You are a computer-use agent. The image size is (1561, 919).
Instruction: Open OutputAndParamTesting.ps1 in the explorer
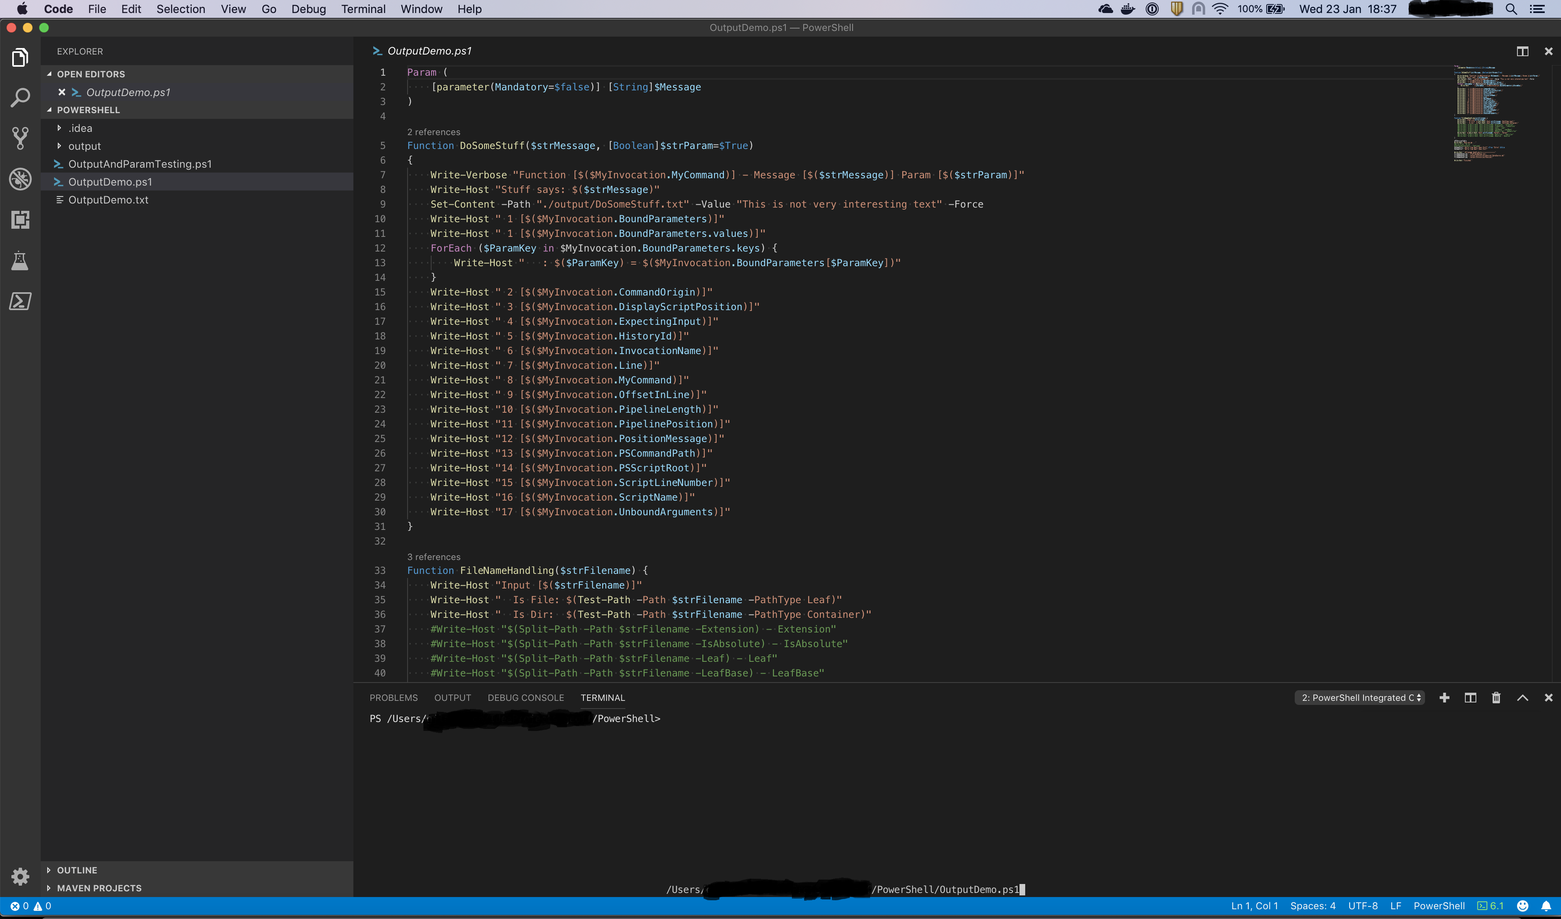tap(139, 164)
